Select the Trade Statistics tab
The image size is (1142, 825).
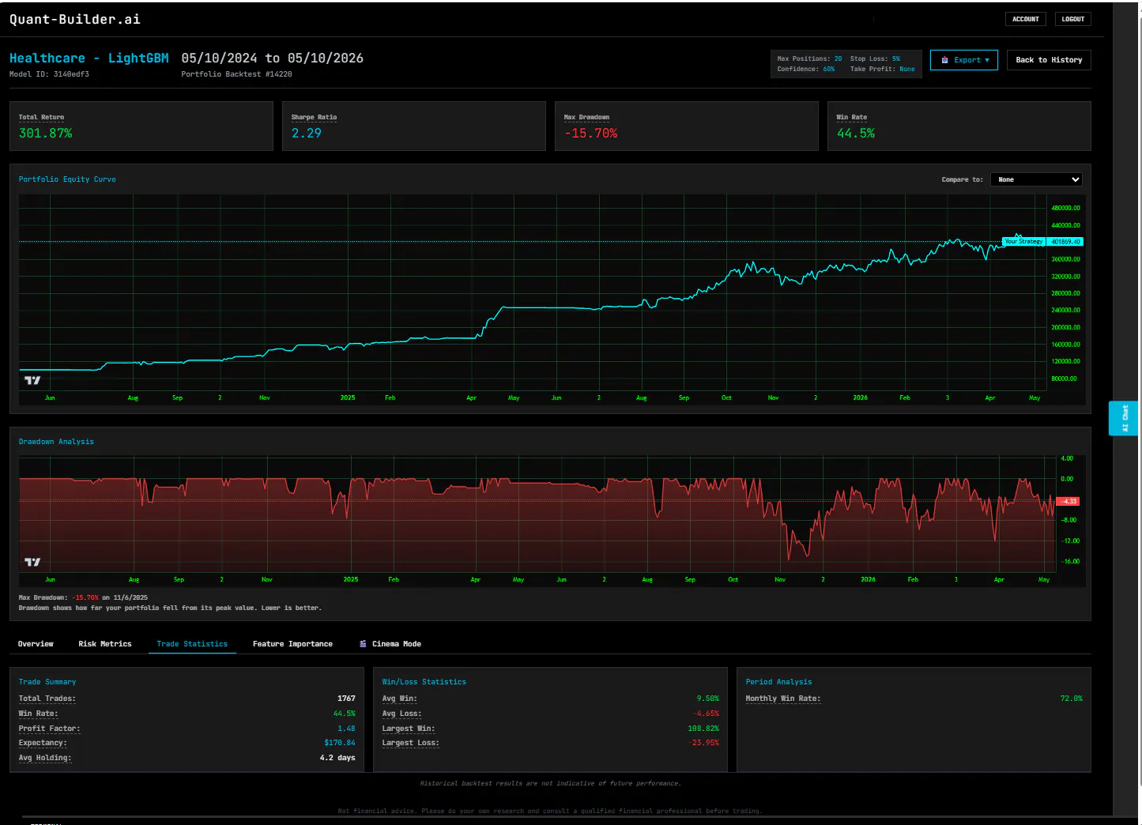click(x=192, y=644)
